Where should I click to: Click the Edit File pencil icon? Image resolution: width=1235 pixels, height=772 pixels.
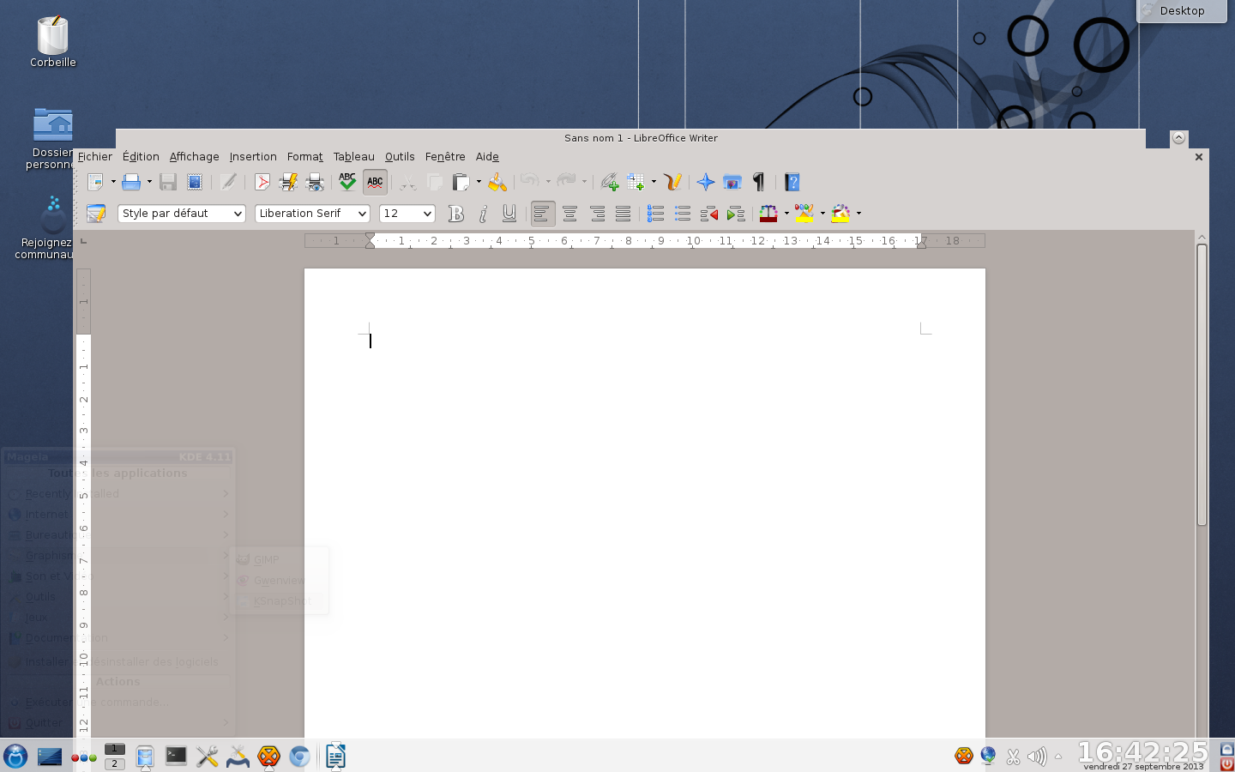coord(228,182)
